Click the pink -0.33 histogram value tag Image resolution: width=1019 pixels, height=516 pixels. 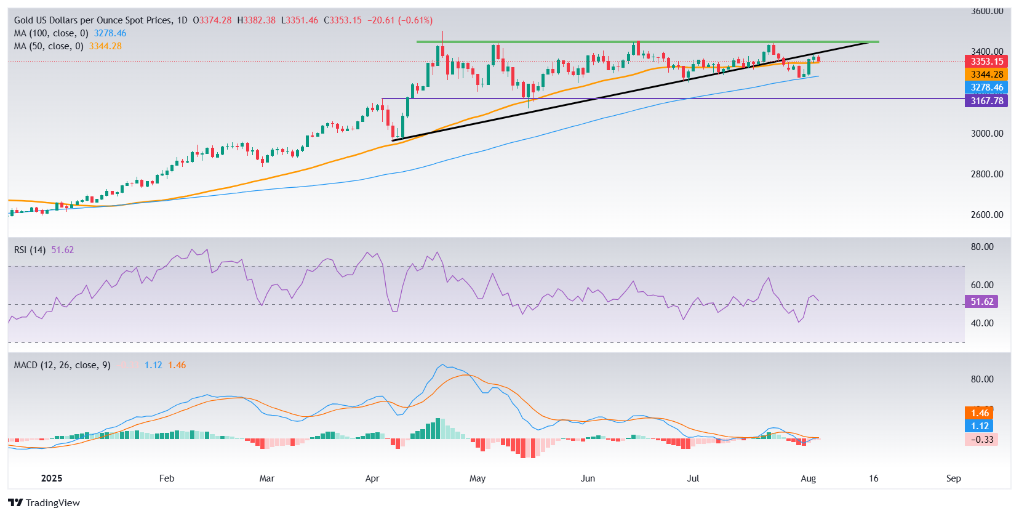point(981,440)
